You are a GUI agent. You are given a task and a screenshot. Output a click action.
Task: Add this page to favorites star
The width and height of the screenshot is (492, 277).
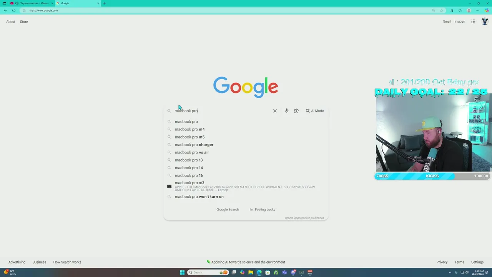442,10
